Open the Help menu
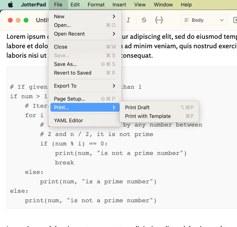Screen dimensions: 237x227 click(186, 5)
